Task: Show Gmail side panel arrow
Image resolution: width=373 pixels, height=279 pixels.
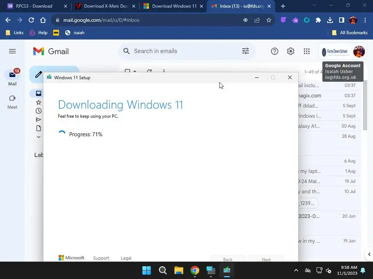Action: point(369,254)
